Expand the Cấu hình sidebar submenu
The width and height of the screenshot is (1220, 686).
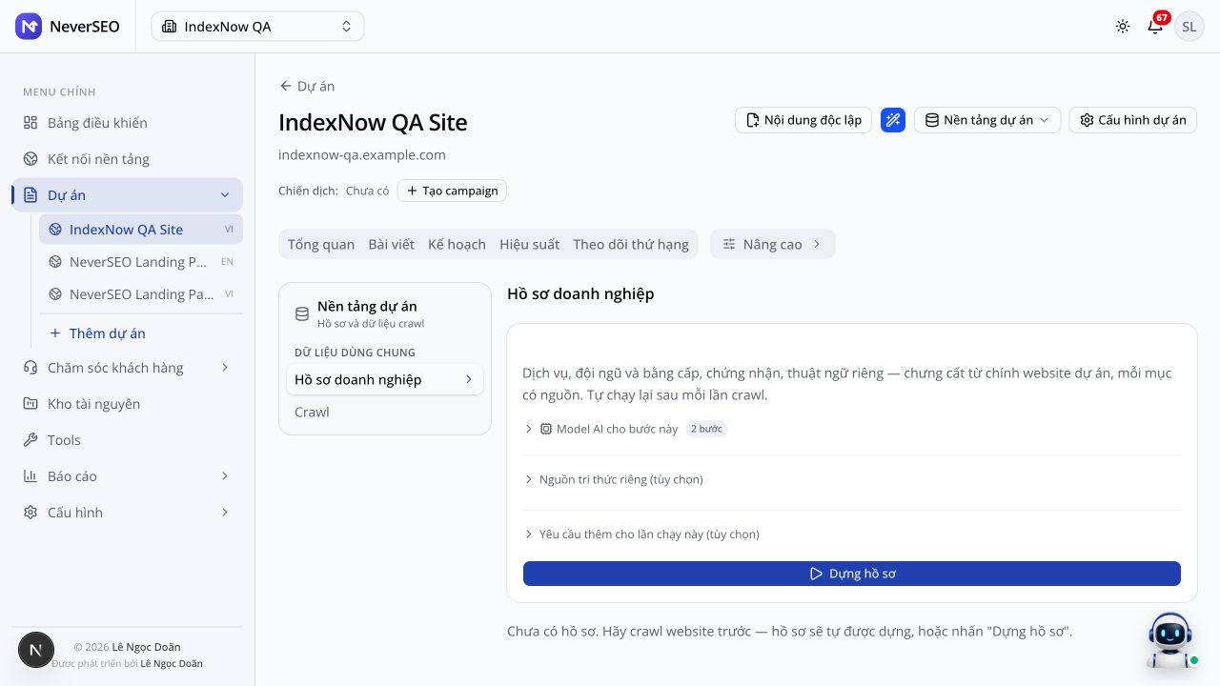click(x=225, y=513)
